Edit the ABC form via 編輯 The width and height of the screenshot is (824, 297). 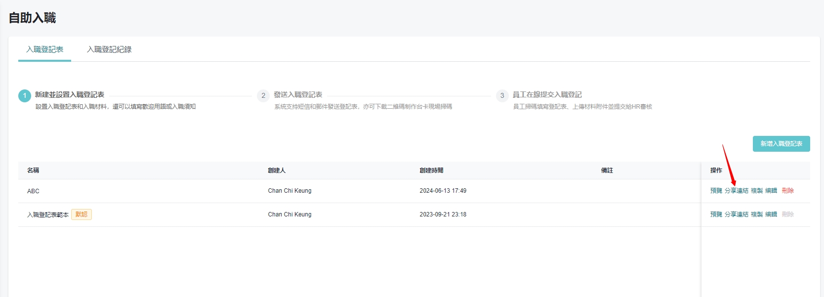[771, 191]
